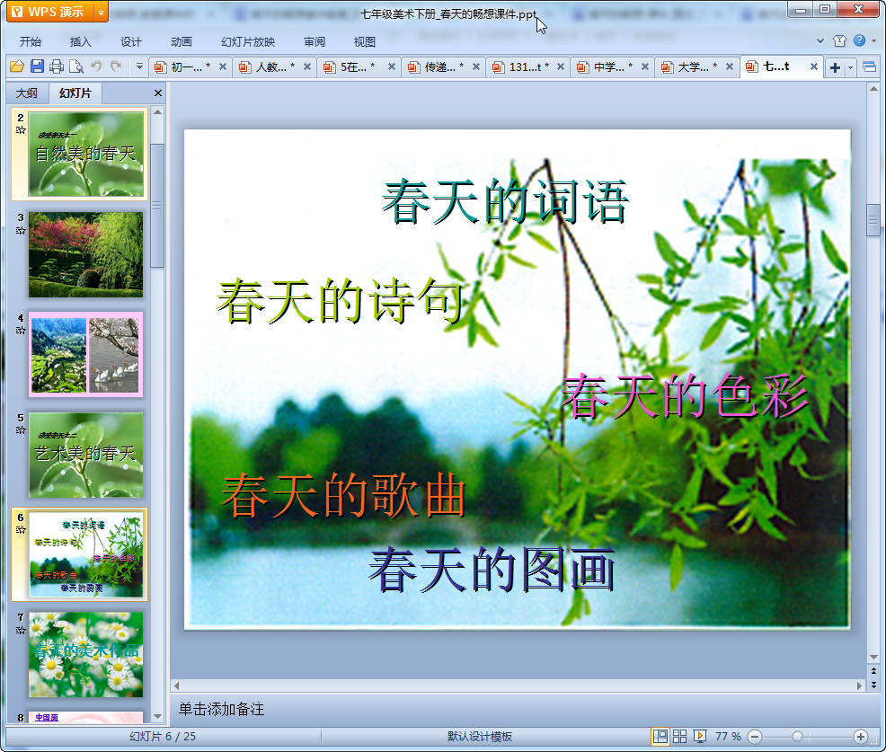Switch to the 大纲 outline pane tab
The image size is (886, 752).
pyautogui.click(x=27, y=93)
